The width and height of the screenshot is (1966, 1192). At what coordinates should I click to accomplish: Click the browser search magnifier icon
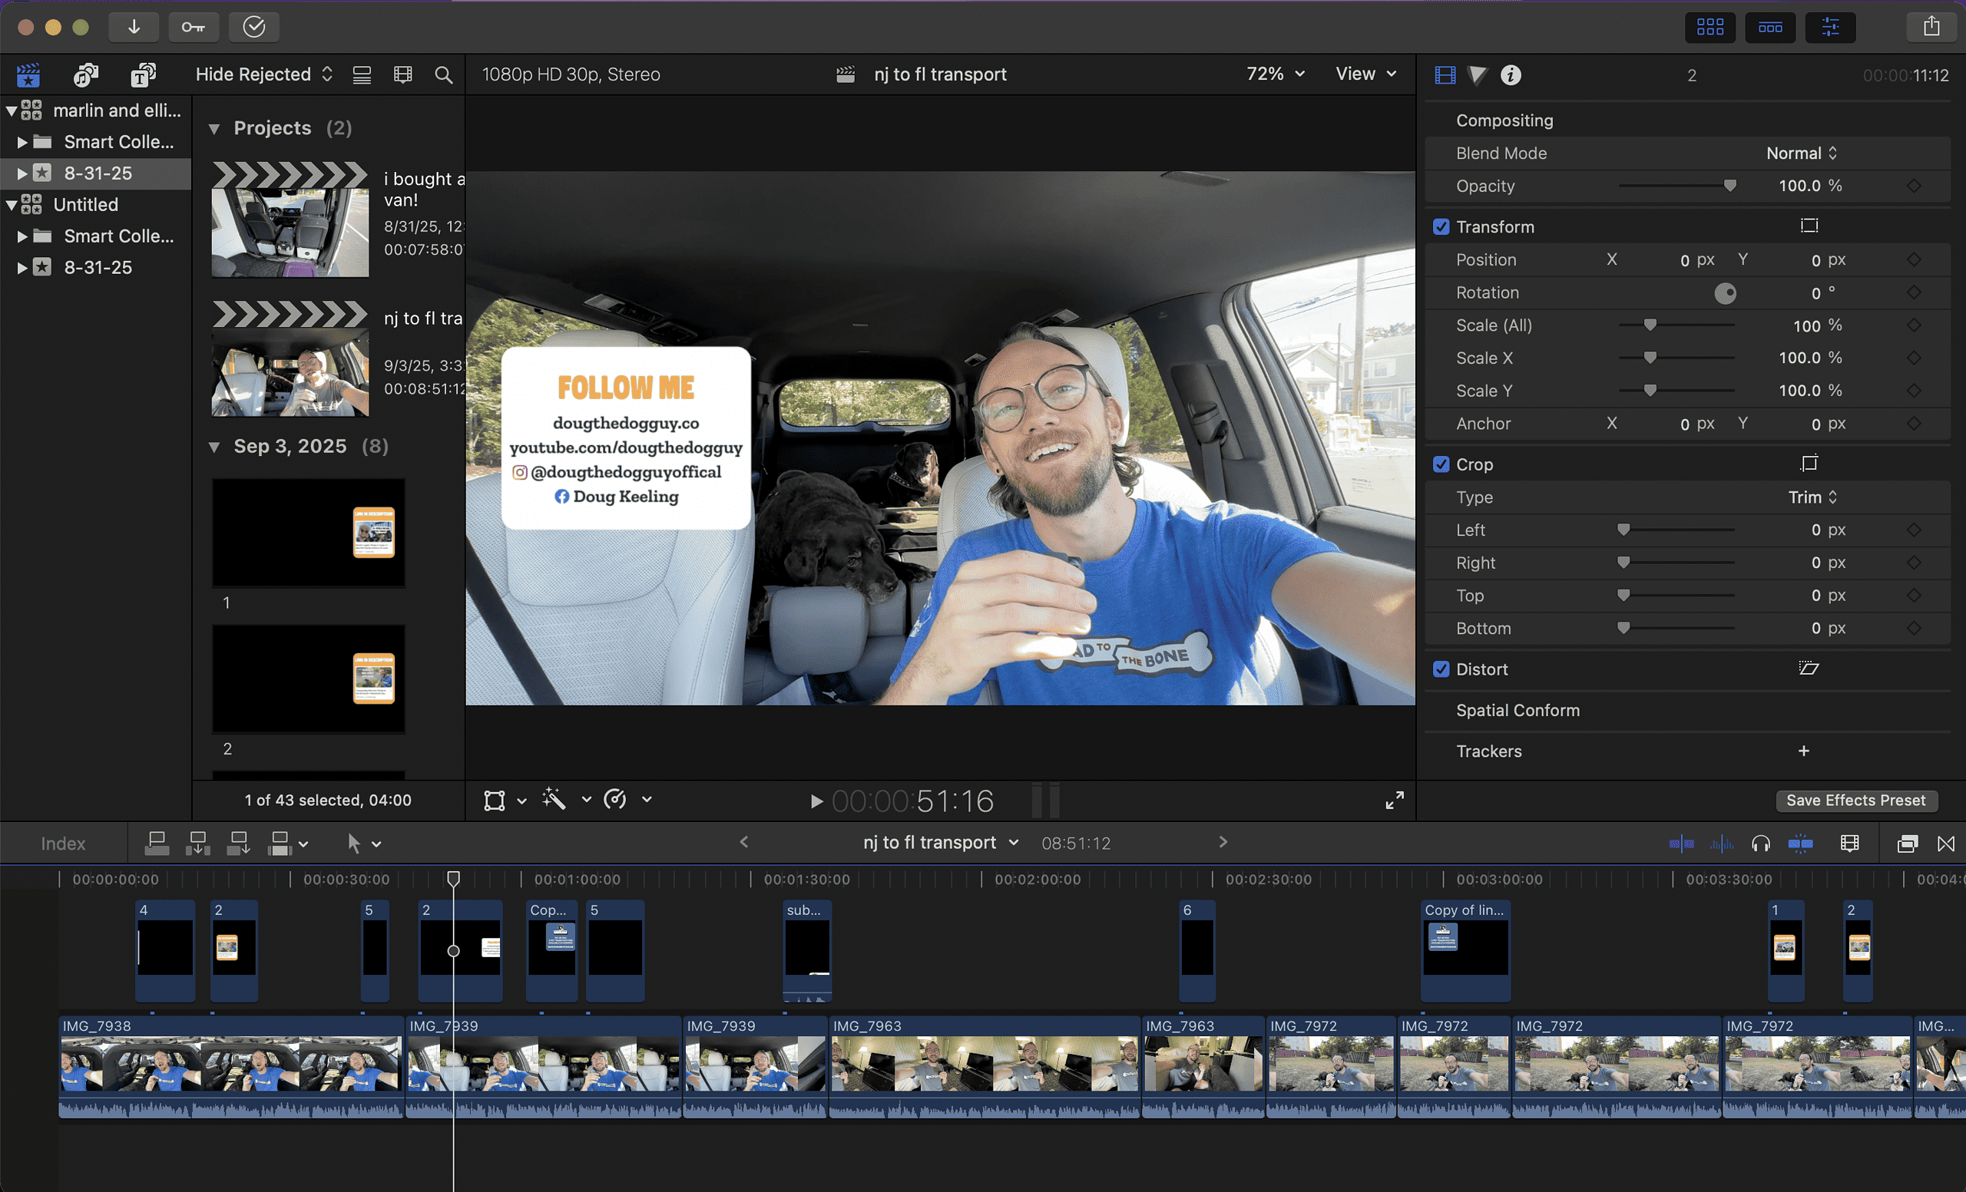[x=444, y=75]
